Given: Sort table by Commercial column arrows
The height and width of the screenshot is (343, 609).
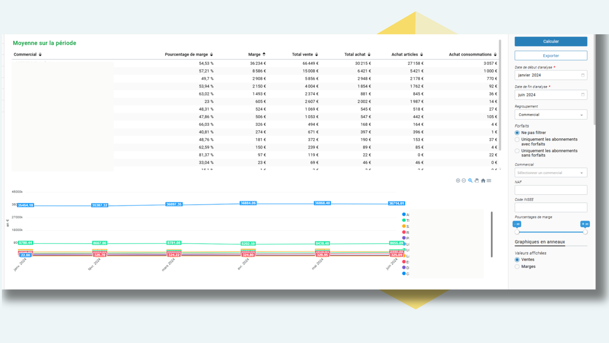Looking at the screenshot, I should pyautogui.click(x=40, y=55).
